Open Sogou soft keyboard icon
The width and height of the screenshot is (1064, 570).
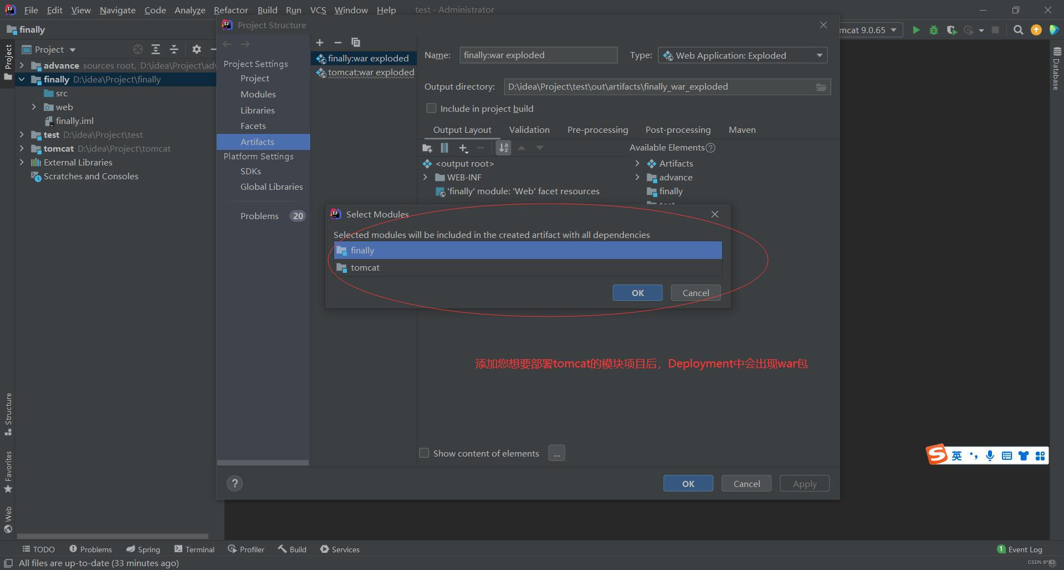pos(1006,455)
